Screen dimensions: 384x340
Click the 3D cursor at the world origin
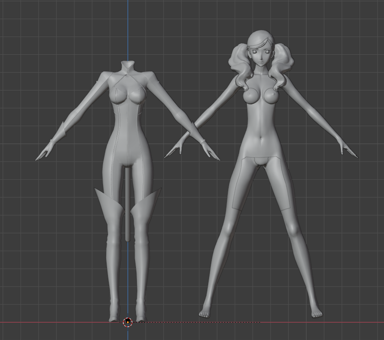point(127,322)
